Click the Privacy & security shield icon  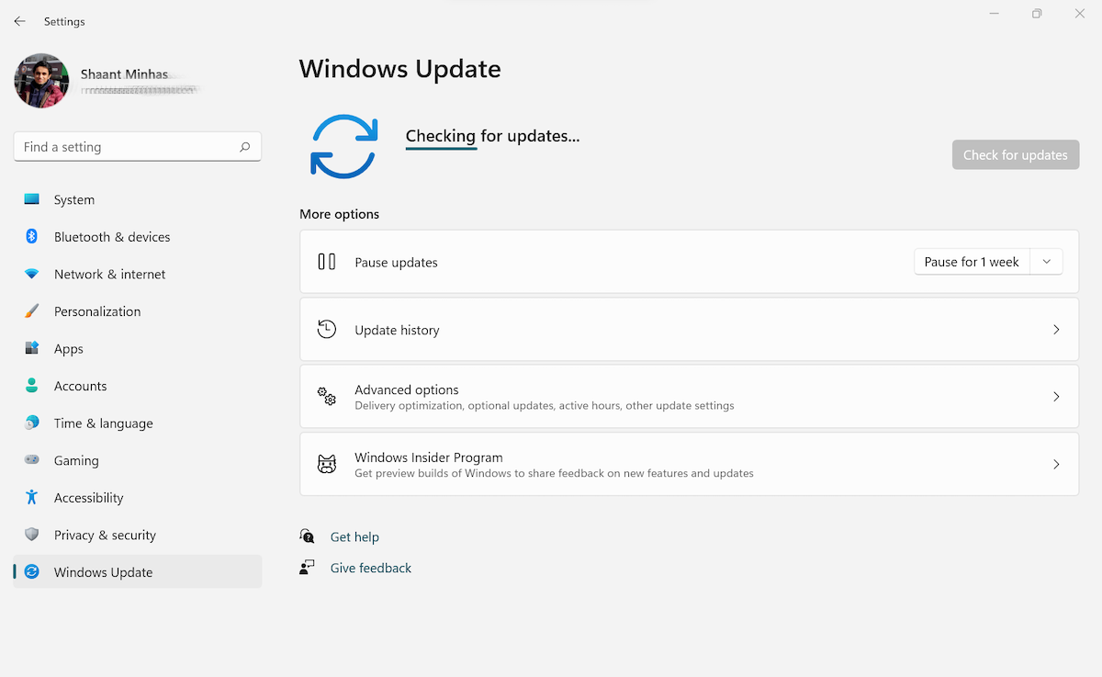tap(31, 535)
